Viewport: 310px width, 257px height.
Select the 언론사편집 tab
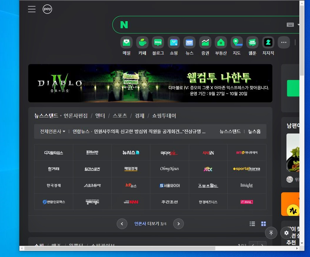click(76, 116)
